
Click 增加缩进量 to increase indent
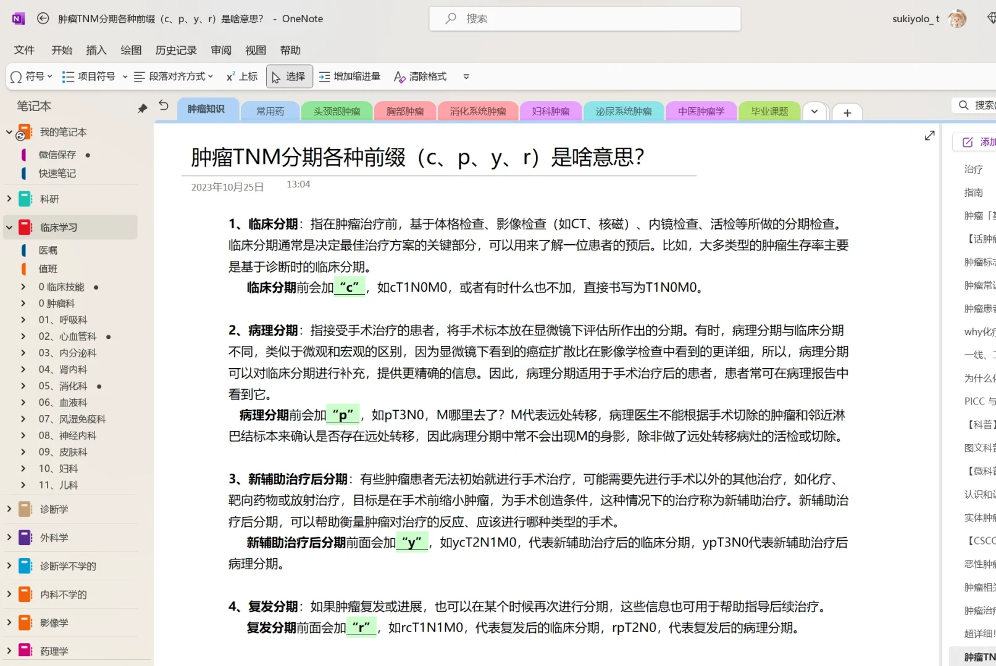point(349,76)
